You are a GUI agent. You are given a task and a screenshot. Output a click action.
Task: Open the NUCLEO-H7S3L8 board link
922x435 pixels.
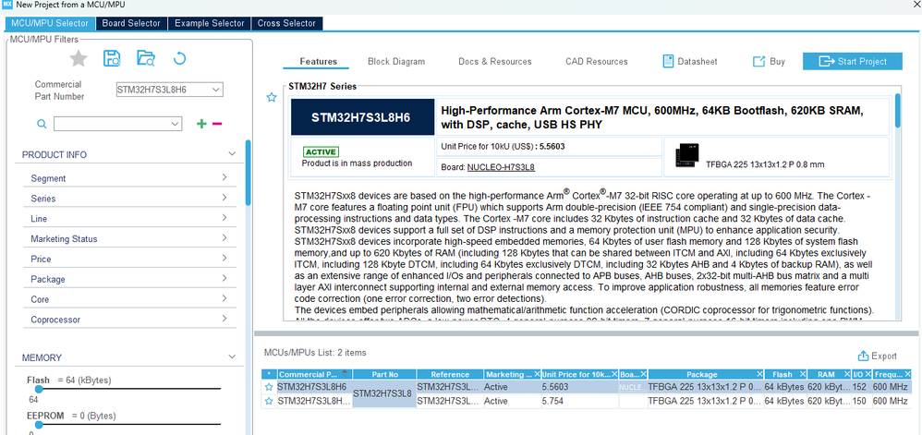click(x=501, y=167)
